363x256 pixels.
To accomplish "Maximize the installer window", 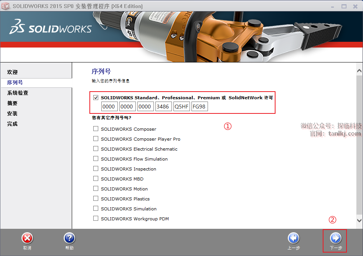I will tap(344, 6).
